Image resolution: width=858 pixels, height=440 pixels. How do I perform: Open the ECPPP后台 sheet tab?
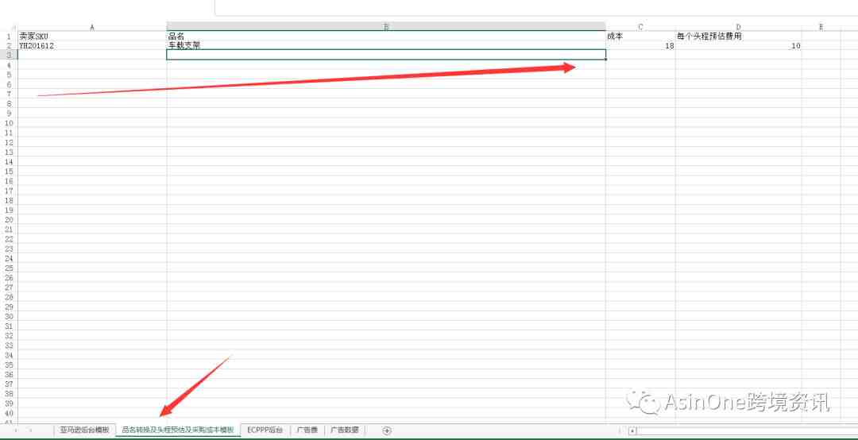pos(265,430)
